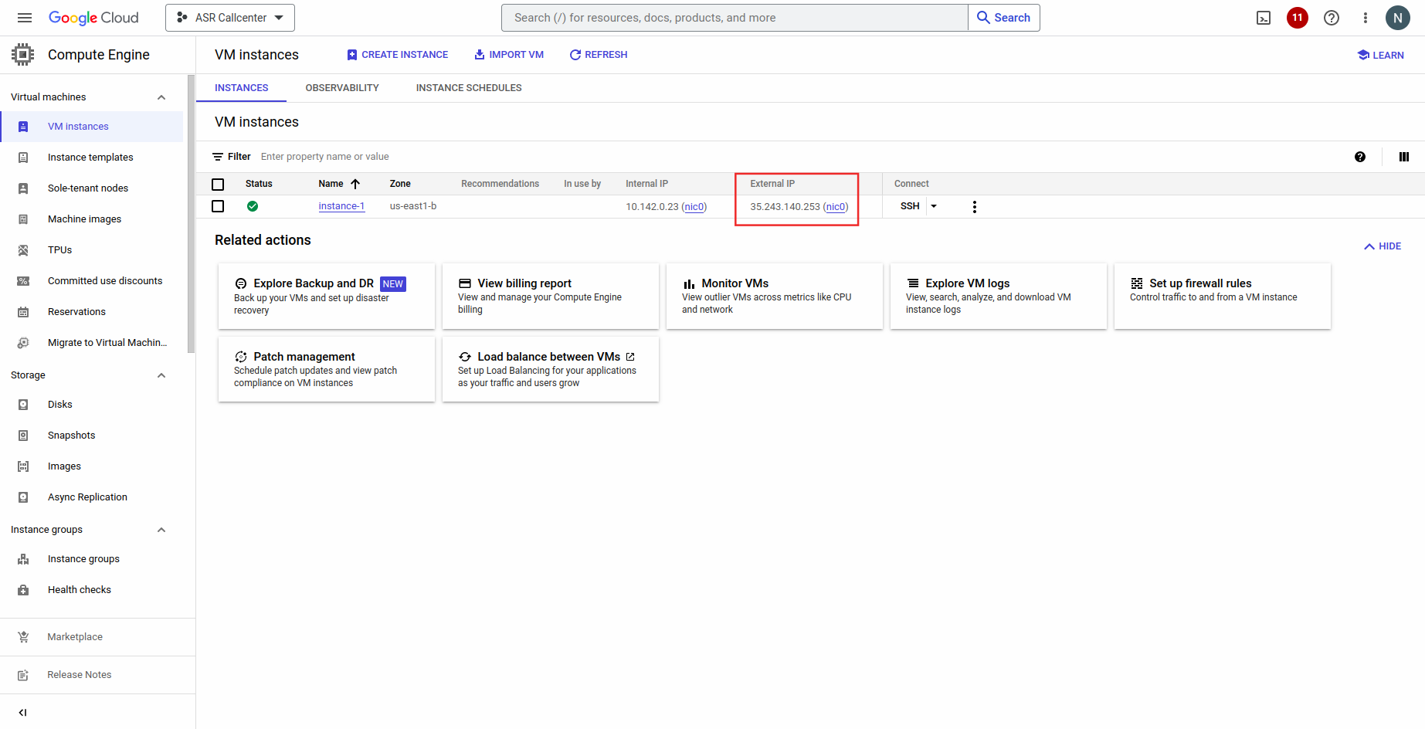Viewport: 1425px width, 729px height.
Task: Open top bar more options menu
Action: point(1366,18)
